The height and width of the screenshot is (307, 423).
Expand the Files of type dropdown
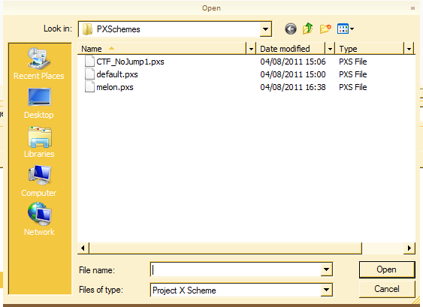tap(326, 290)
